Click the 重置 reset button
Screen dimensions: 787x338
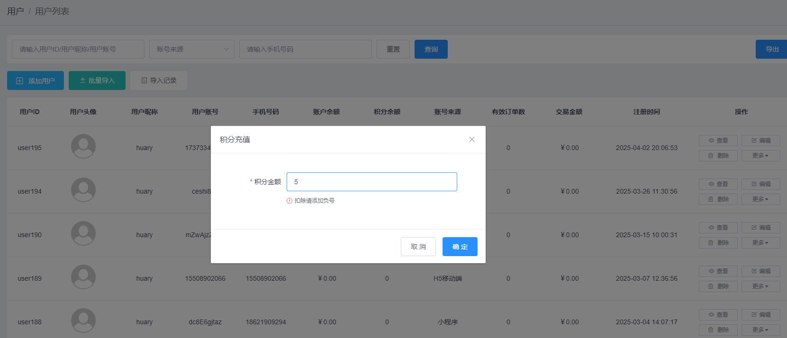[393, 49]
